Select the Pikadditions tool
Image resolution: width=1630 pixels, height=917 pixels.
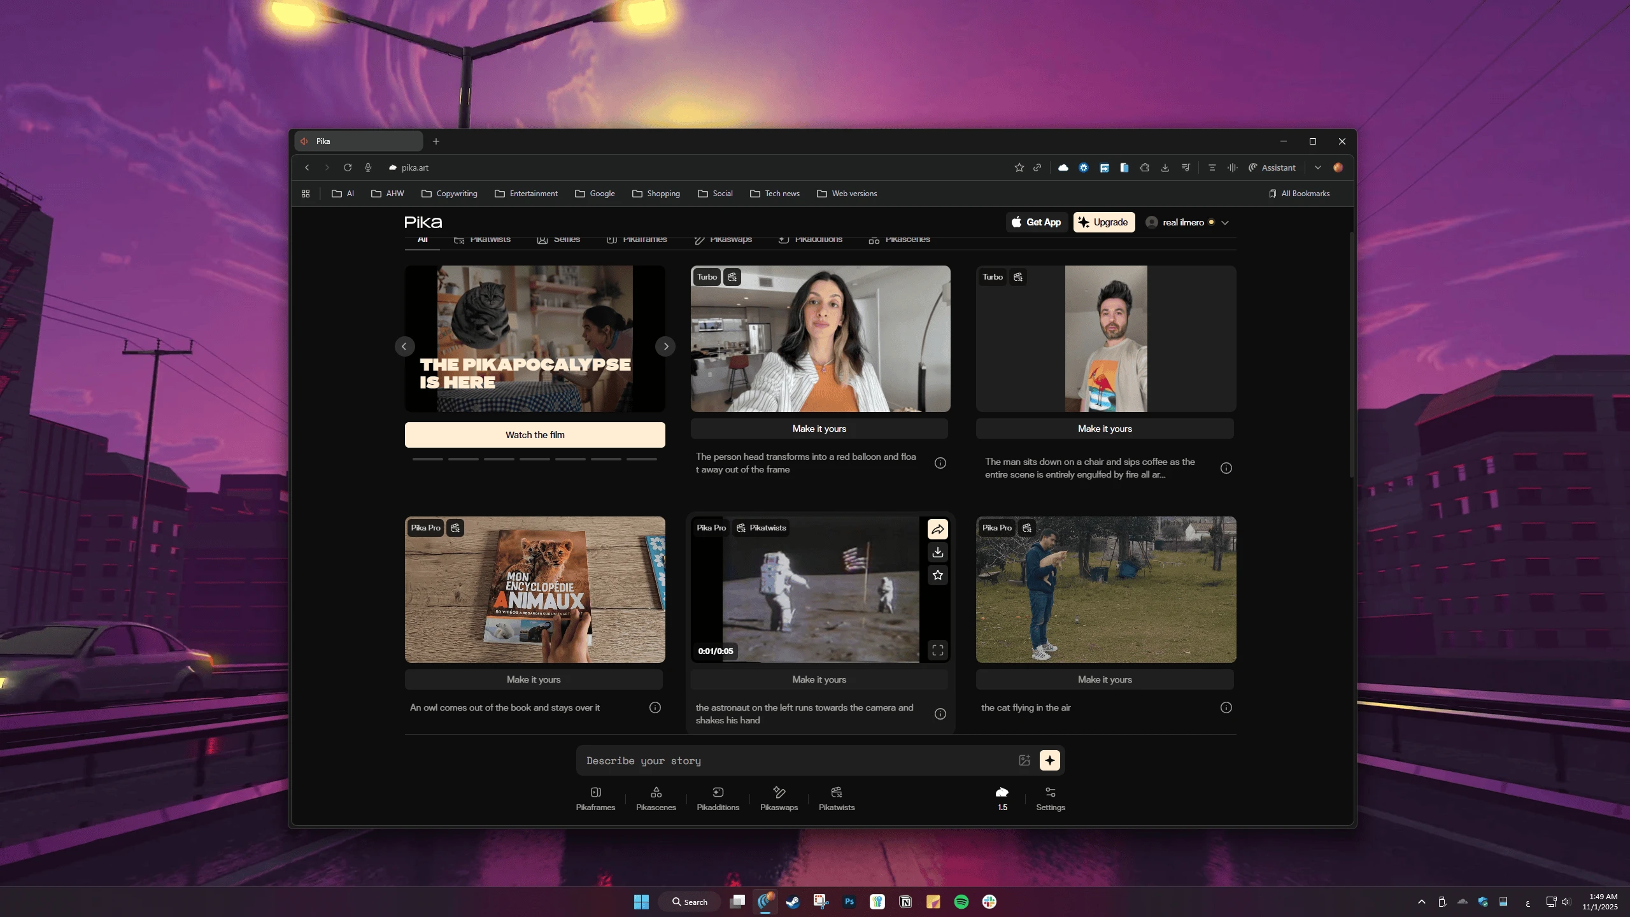718,793
